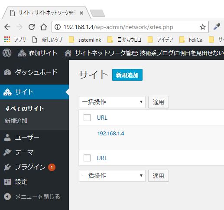Open the アプリ apps grid icon

[7, 39]
